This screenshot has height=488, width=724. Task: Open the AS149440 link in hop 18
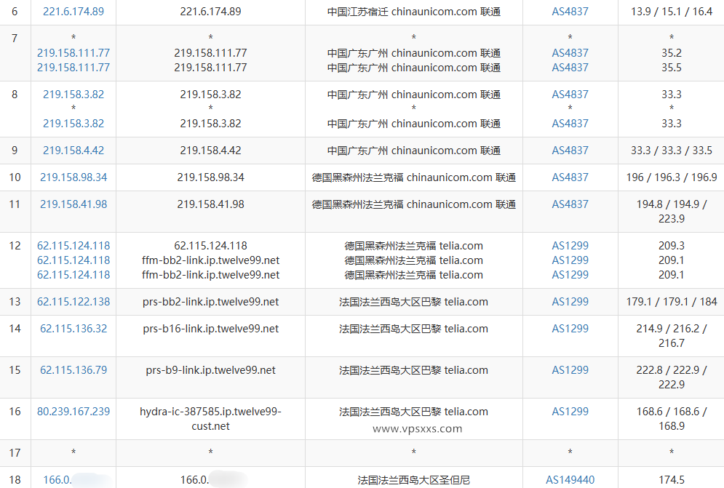point(570,480)
